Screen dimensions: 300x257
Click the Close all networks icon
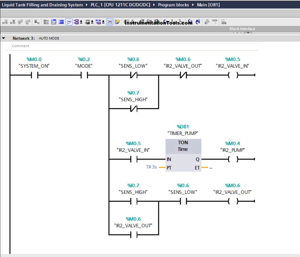coord(61,22)
